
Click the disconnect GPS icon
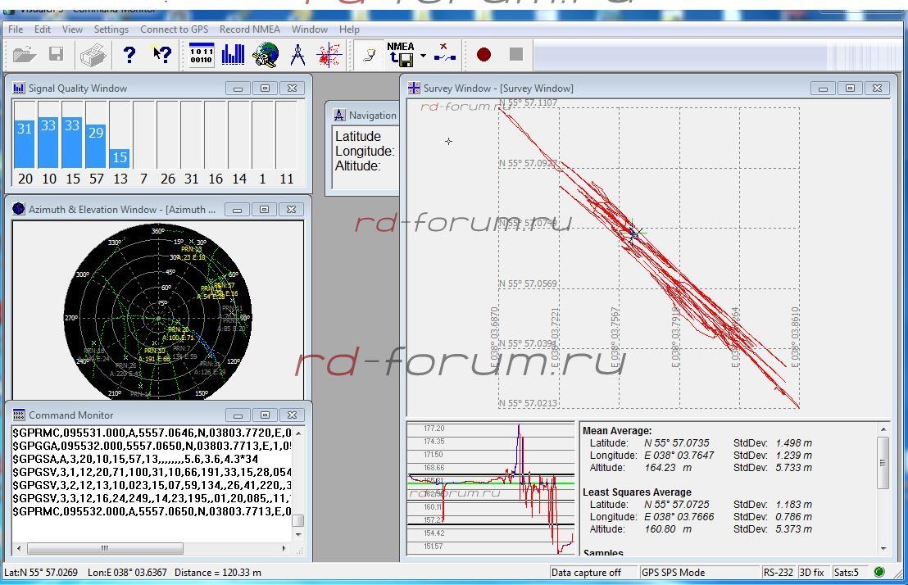coord(445,55)
